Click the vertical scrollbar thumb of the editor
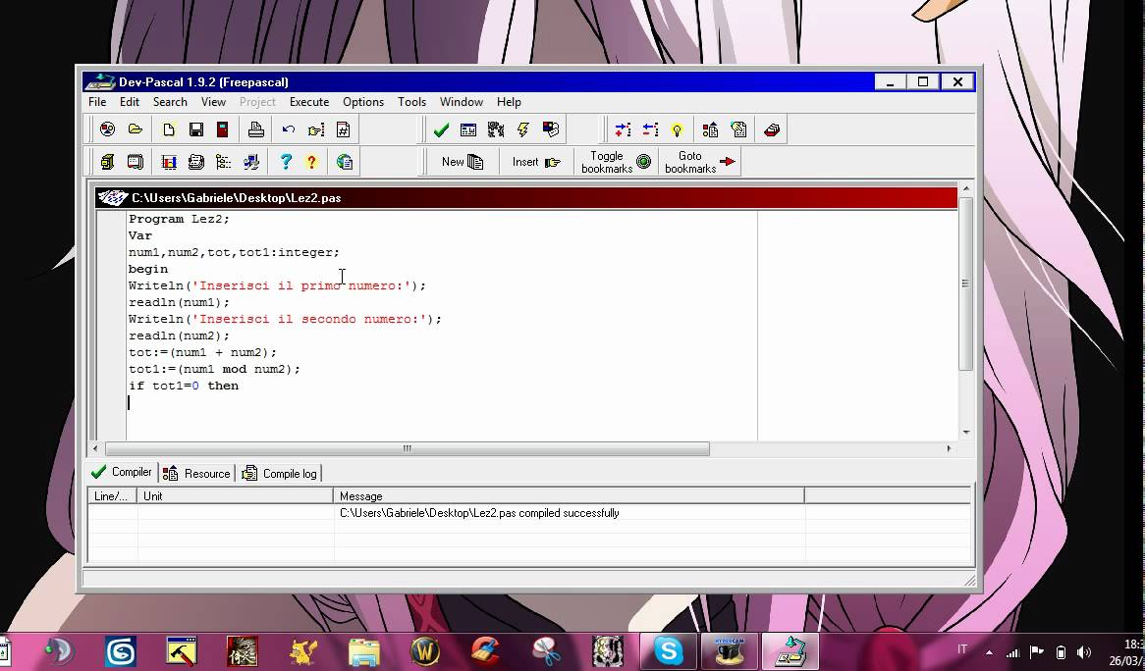 (x=966, y=284)
